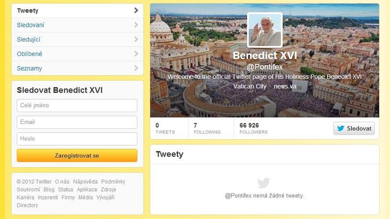The image size is (390, 219).
Task: Click the orange Zaregistrovat se button
Action: (77, 156)
